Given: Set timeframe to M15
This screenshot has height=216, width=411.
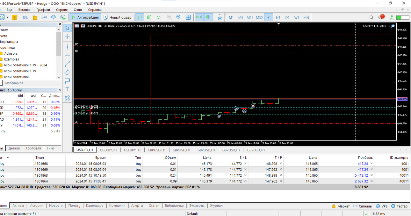Looking at the screenshot, I should click(x=250, y=17).
